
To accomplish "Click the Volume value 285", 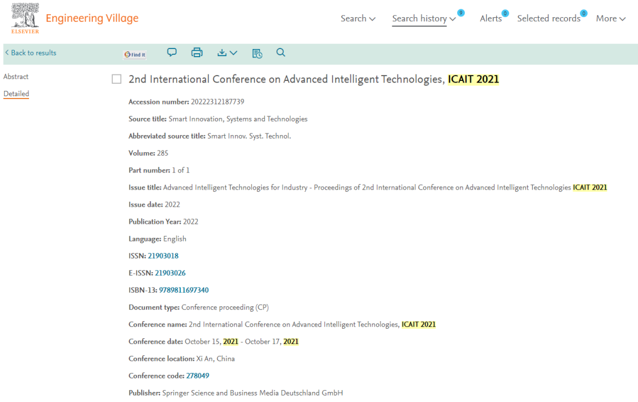I will pyautogui.click(x=163, y=153).
